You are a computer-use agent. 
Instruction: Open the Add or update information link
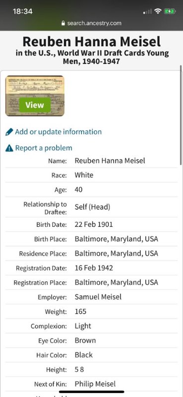point(58,132)
